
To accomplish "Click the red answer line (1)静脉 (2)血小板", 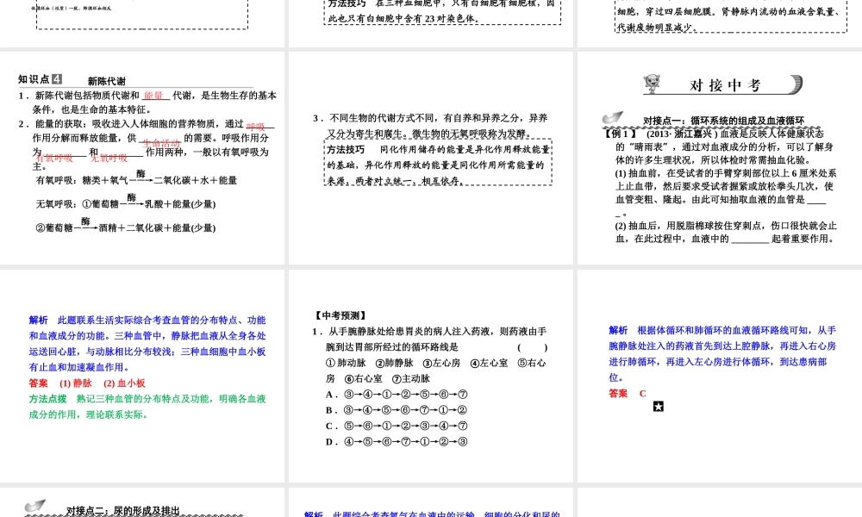I will (87, 383).
